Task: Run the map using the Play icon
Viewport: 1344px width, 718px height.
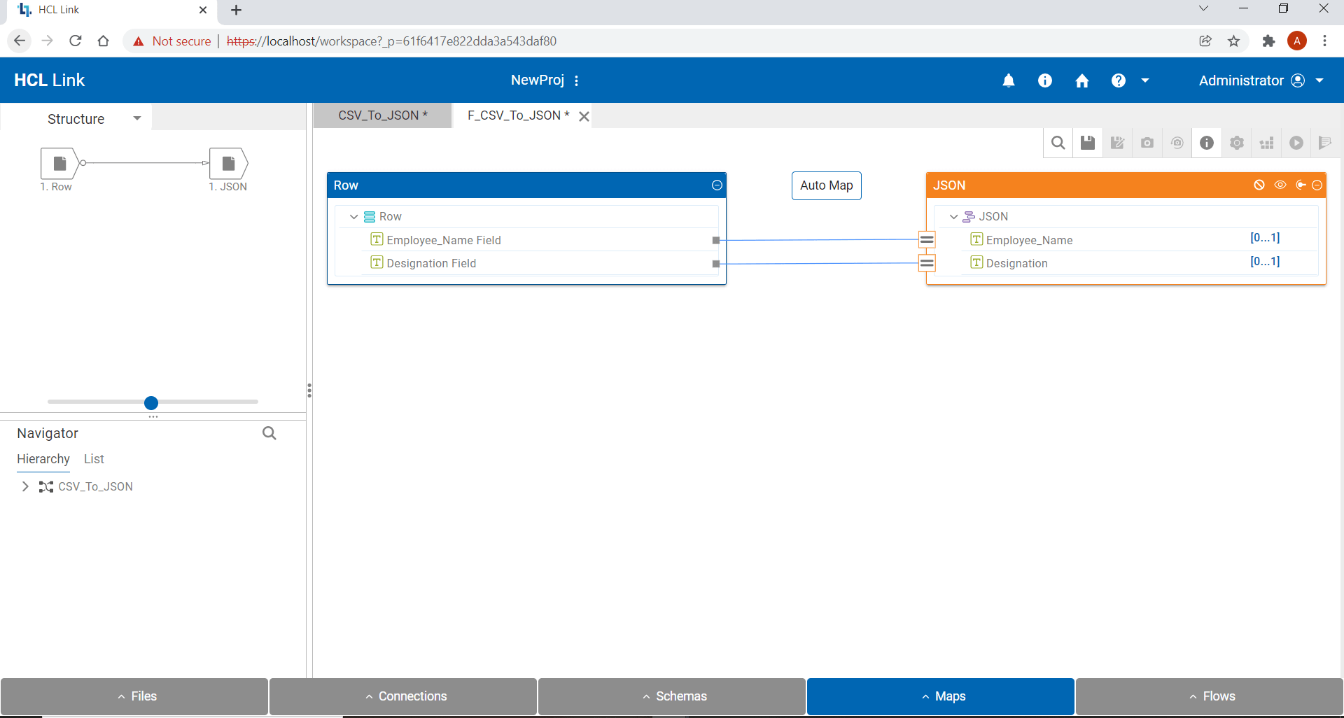Action: click(1296, 142)
